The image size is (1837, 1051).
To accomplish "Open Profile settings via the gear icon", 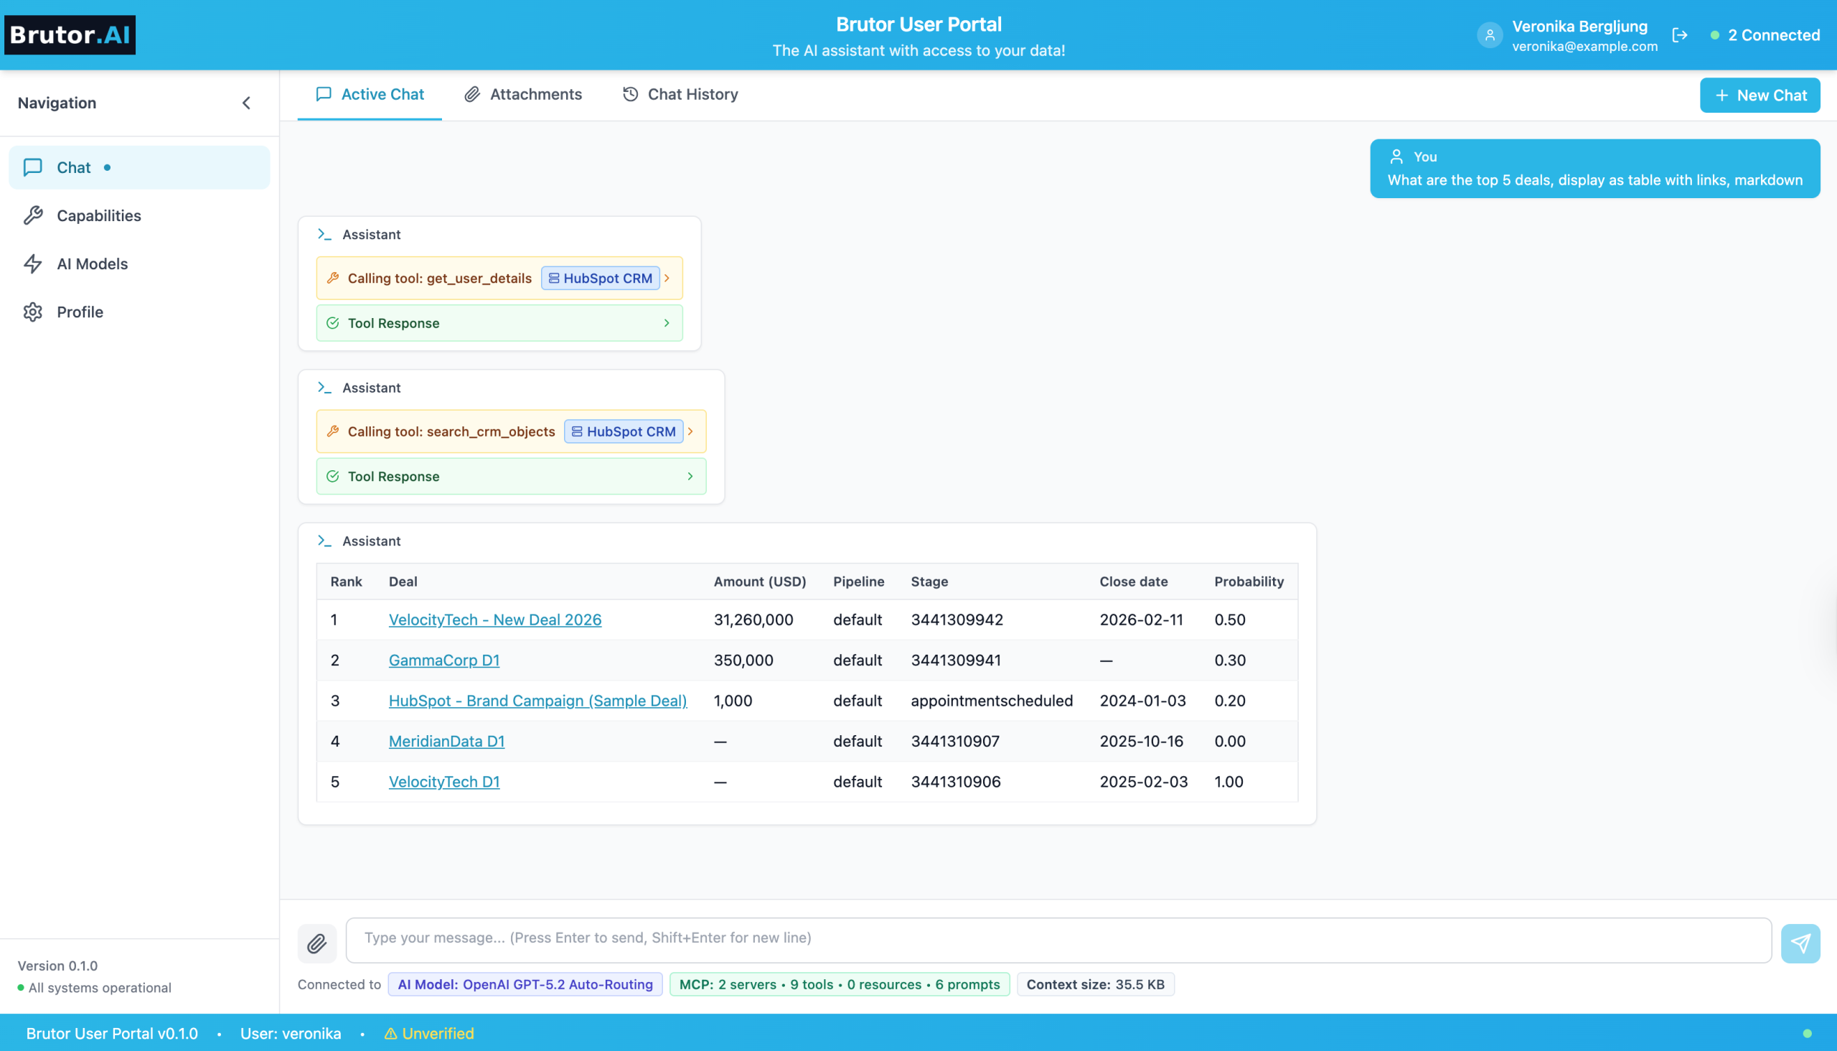I will coord(33,312).
